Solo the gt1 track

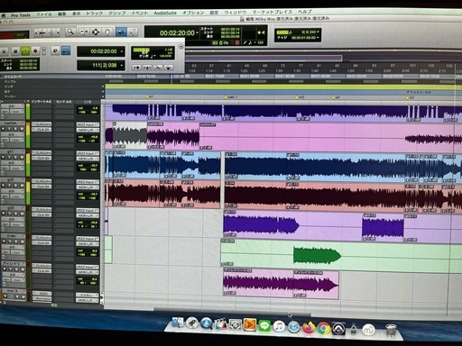15,157
